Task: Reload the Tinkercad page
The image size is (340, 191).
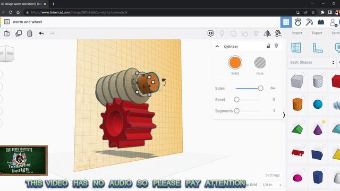Action: [x=11, y=12]
